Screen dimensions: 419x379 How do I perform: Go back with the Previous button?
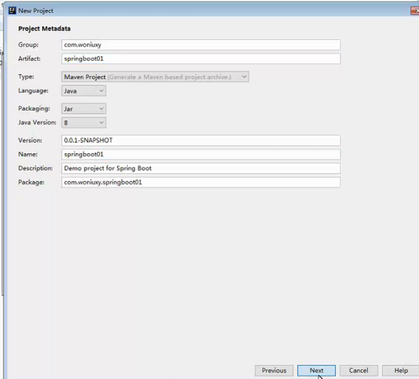[274, 370]
